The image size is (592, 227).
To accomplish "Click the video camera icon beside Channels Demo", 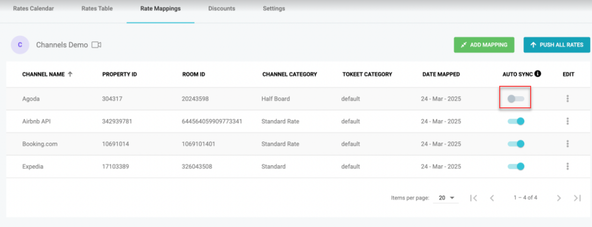I will click(x=96, y=45).
